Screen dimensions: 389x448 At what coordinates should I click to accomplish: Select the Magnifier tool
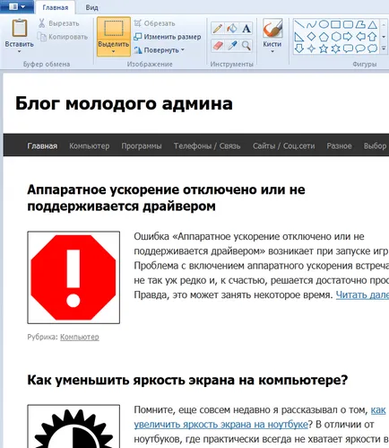click(246, 46)
